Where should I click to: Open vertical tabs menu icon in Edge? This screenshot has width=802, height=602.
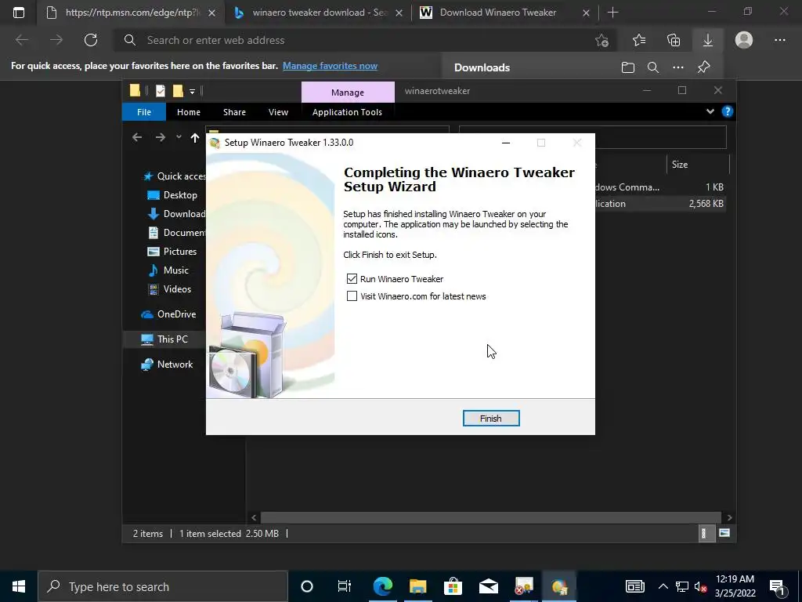19,13
